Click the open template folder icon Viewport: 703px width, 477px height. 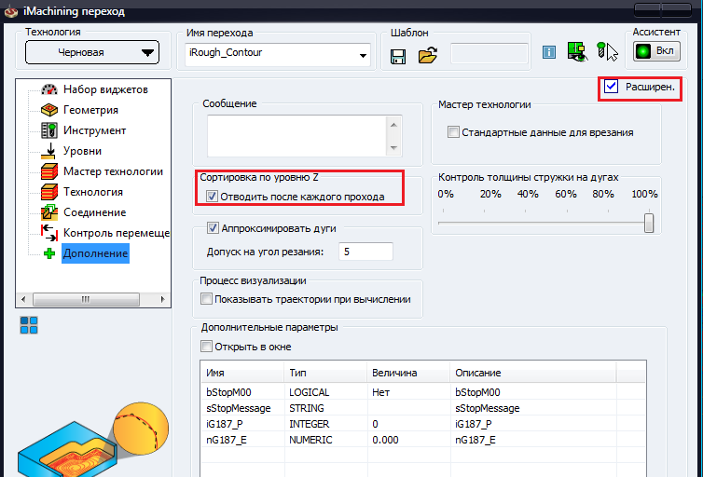pos(427,56)
